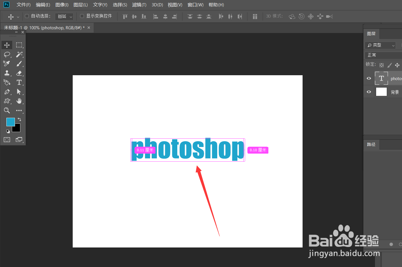Enable the 显示变换控件 checkbox
Viewport: 402px width, 267px height.
click(x=82, y=16)
